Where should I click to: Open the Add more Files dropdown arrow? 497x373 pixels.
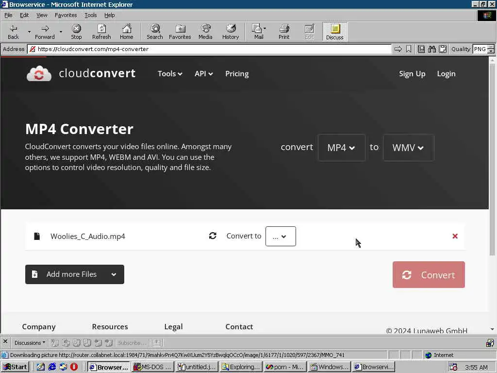point(114,274)
